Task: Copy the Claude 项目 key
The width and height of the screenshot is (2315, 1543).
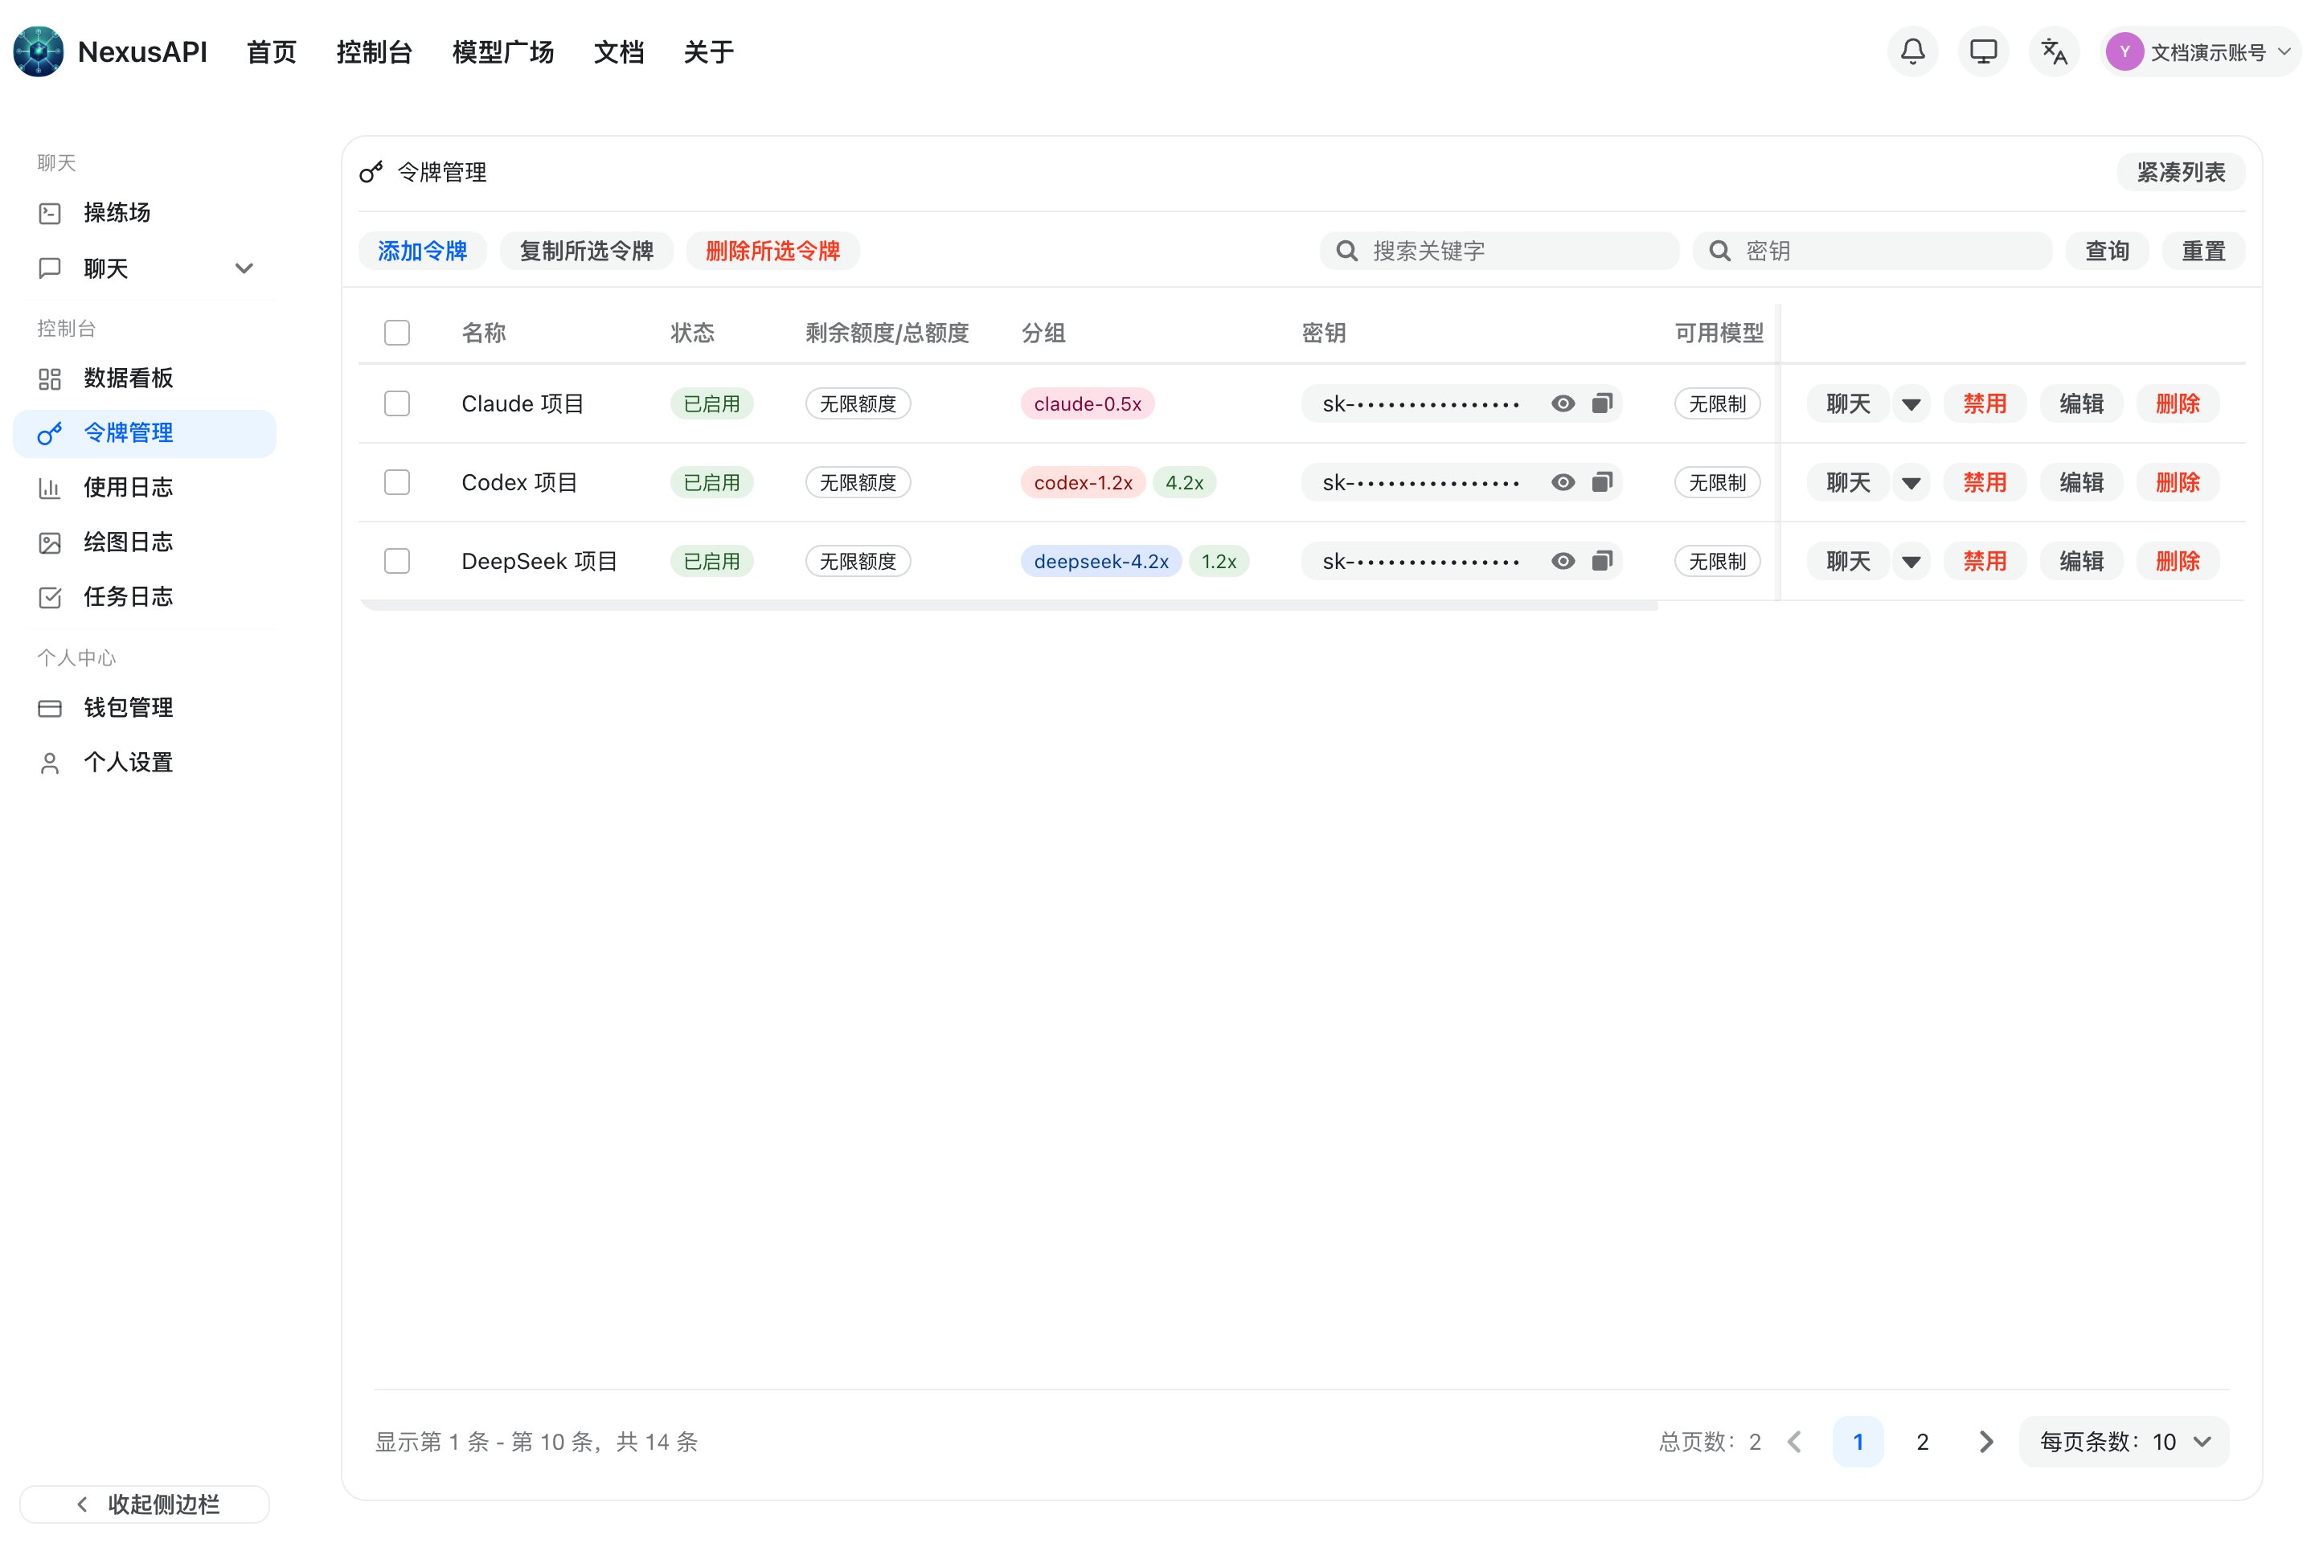Action: tap(1602, 403)
